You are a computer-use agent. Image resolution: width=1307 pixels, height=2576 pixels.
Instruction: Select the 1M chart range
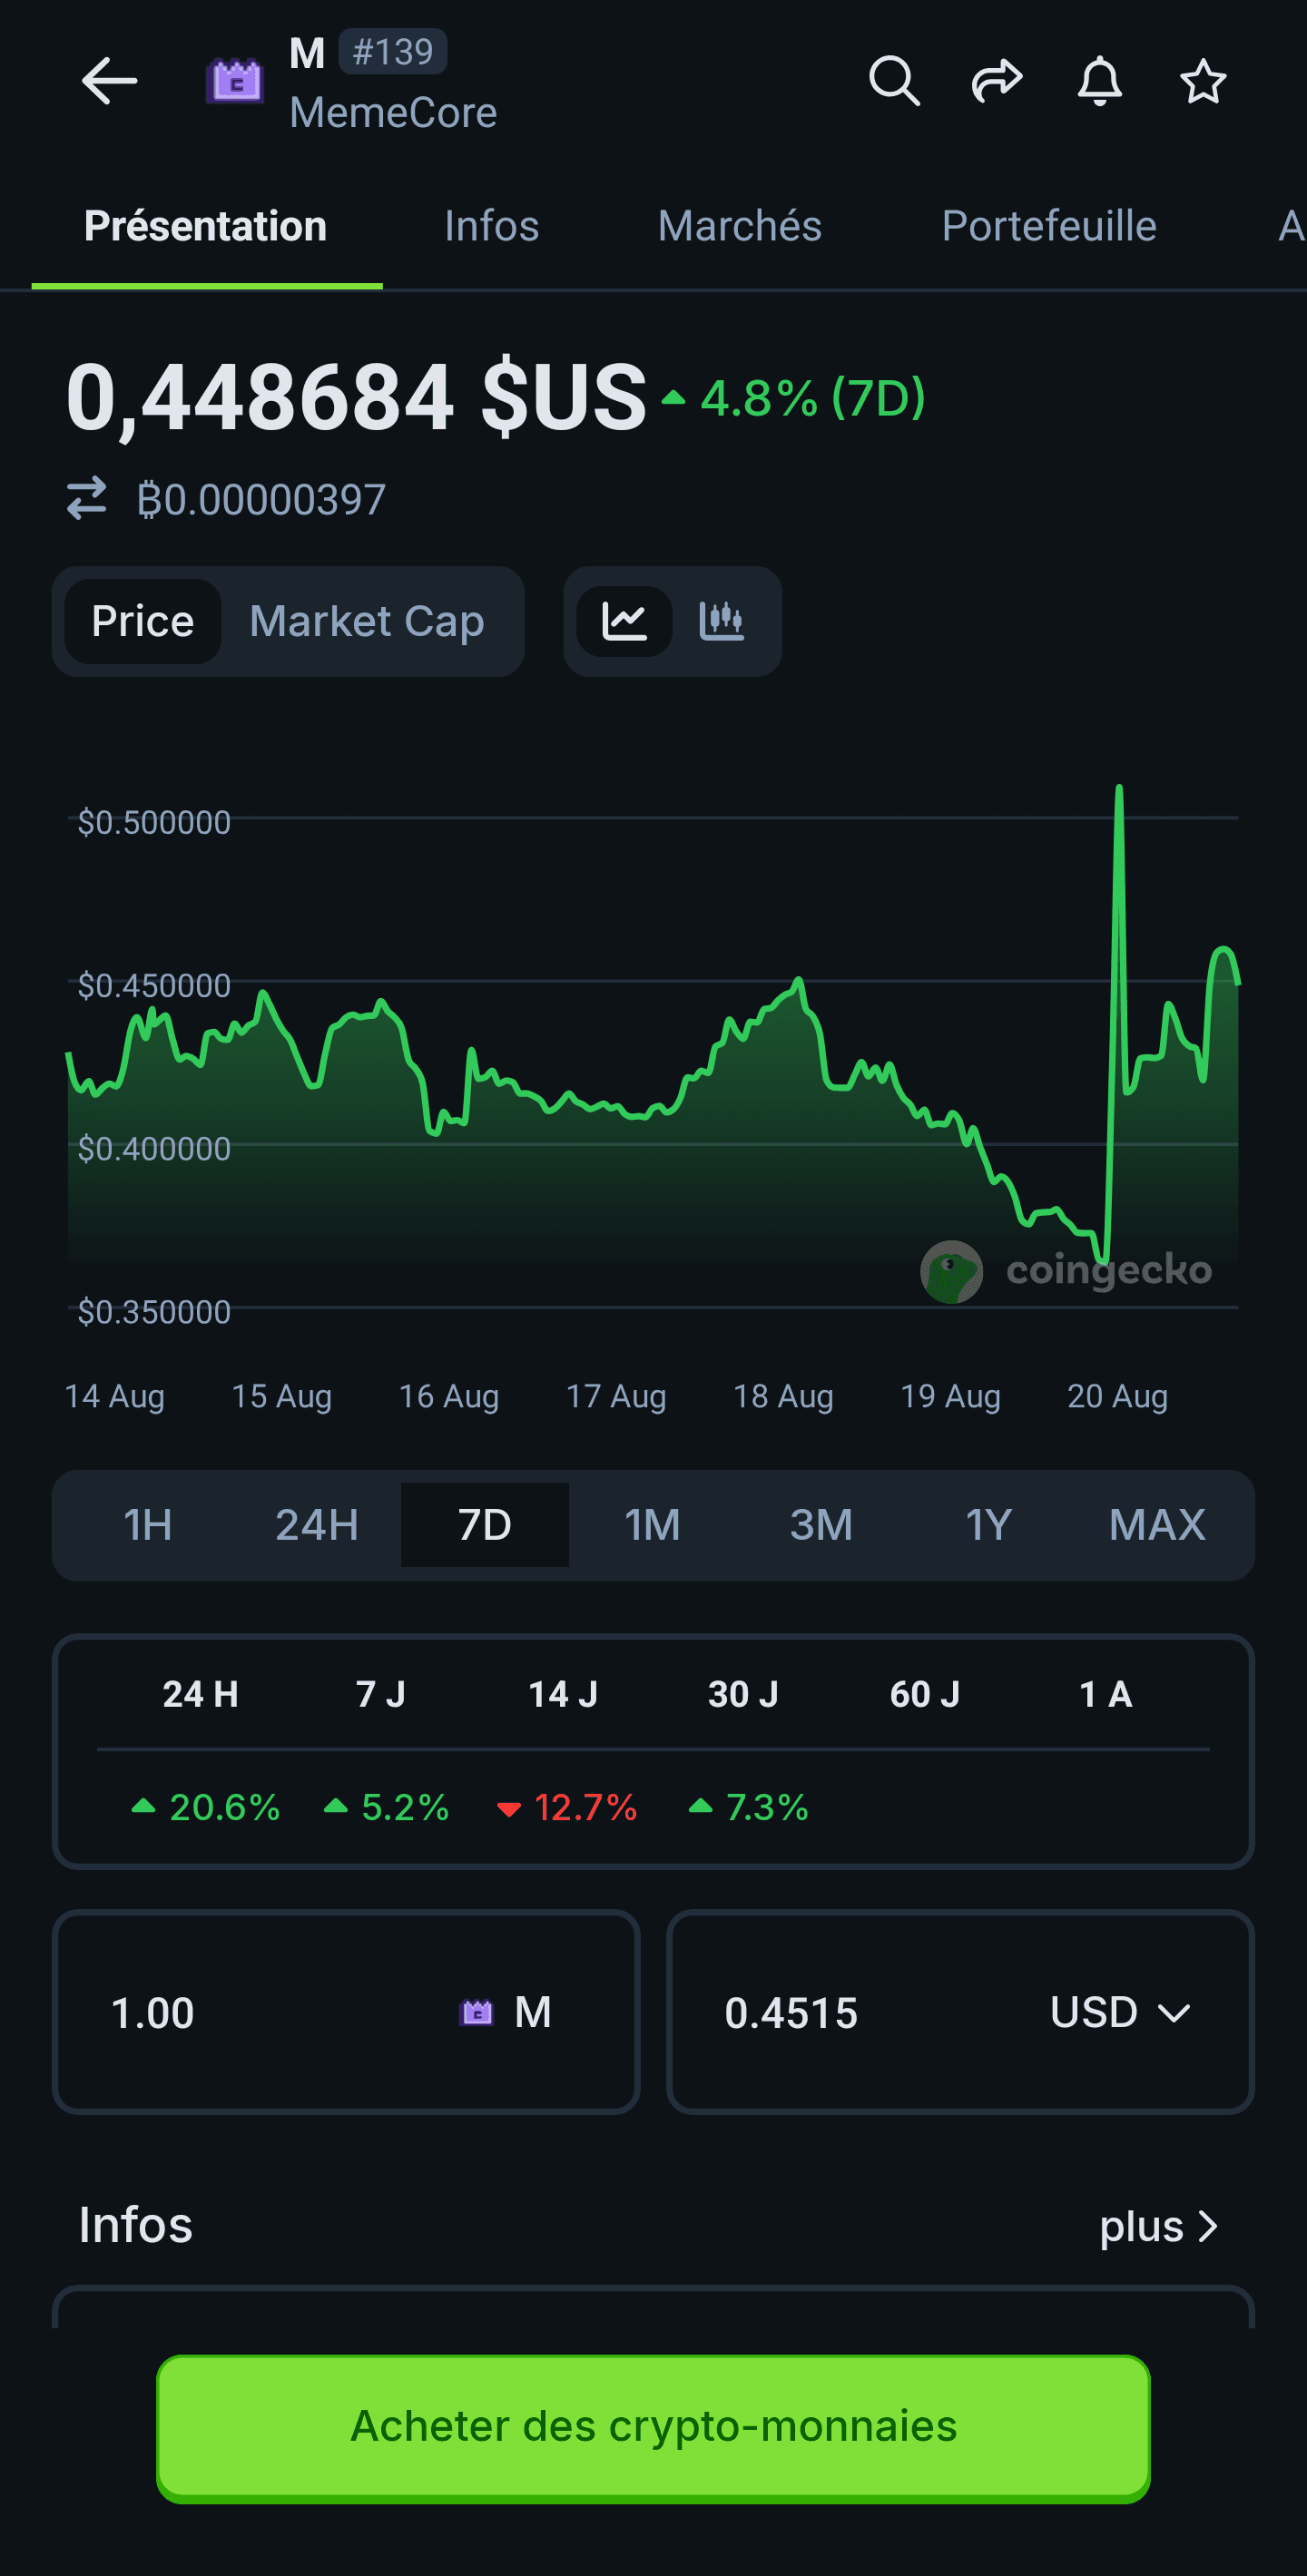(652, 1525)
